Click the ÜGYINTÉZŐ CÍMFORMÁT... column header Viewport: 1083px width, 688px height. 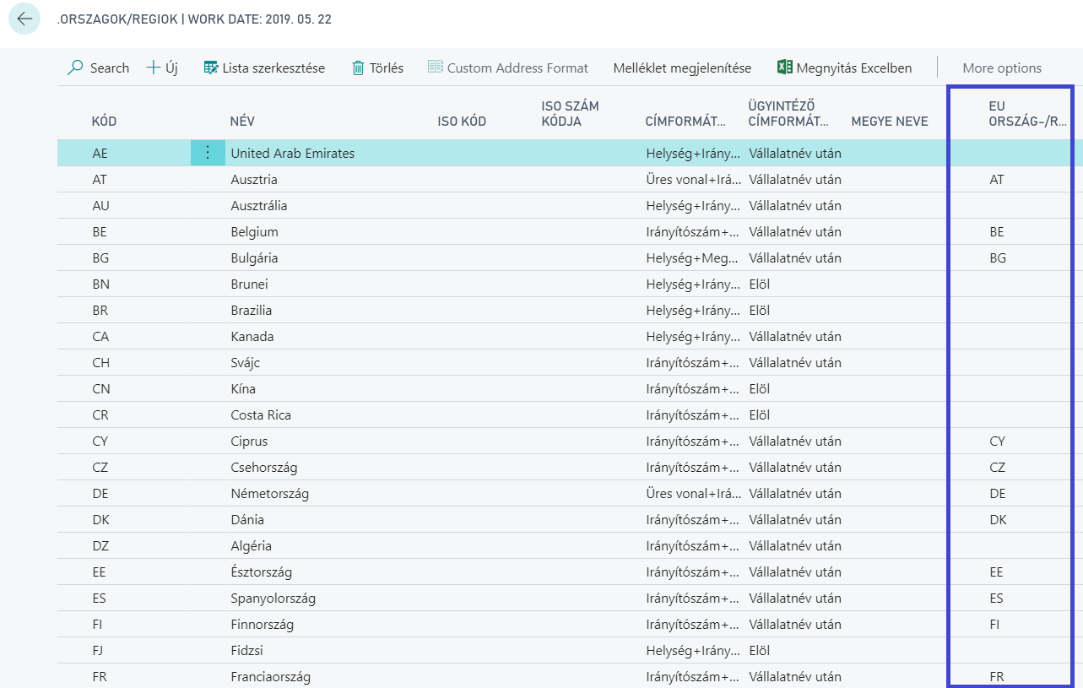click(788, 114)
